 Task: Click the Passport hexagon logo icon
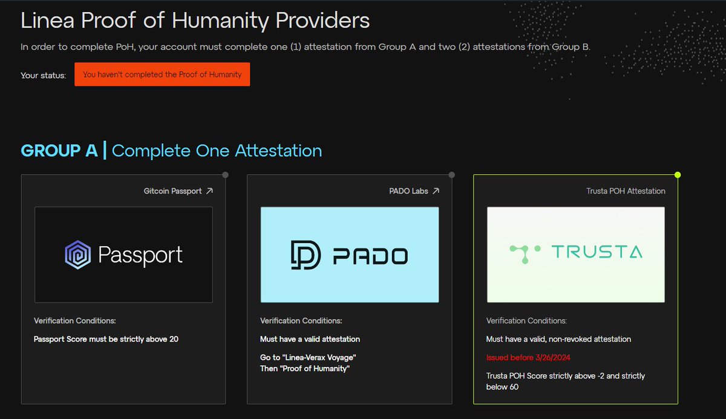coord(77,255)
